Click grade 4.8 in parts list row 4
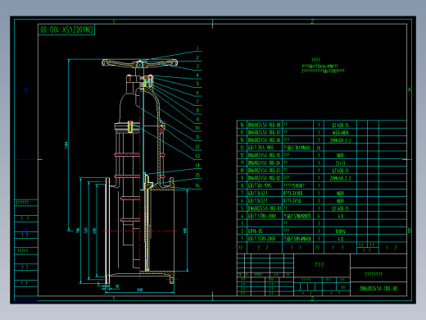This screenshot has height=320, width=426. [x=340, y=216]
